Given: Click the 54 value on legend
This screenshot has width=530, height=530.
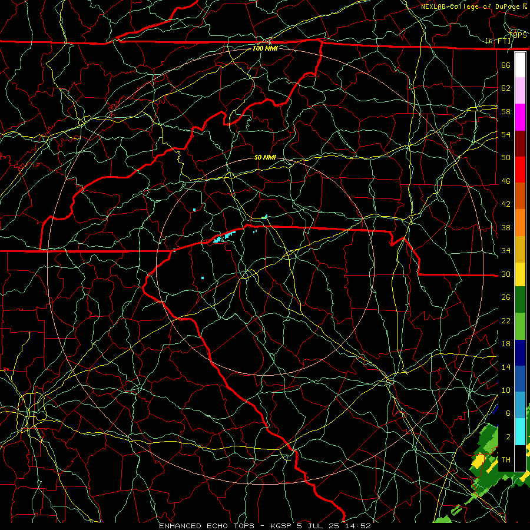Looking at the screenshot, I should click(506, 134).
